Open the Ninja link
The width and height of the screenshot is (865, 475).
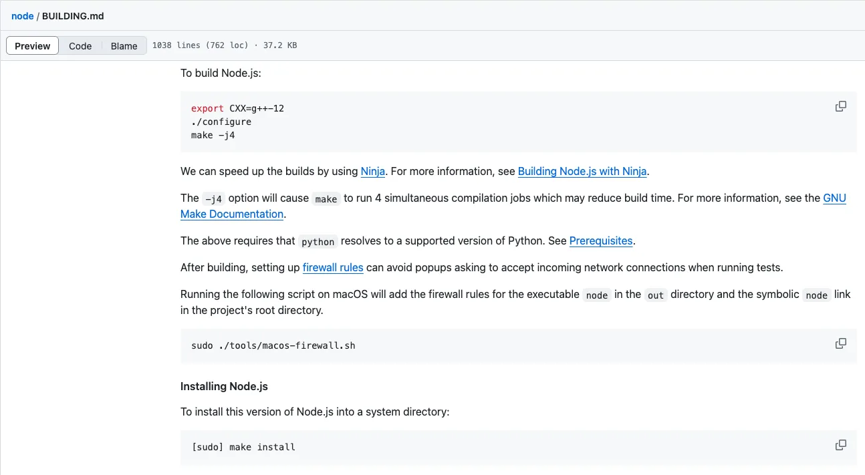pos(372,171)
